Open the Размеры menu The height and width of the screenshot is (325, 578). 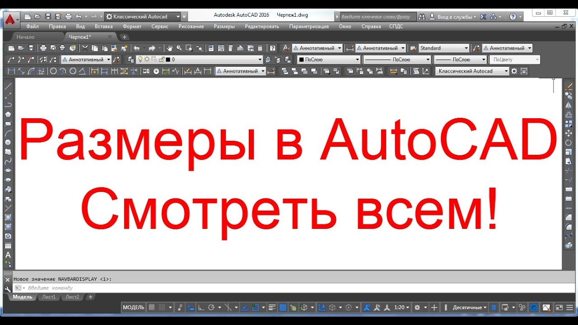pos(224,27)
